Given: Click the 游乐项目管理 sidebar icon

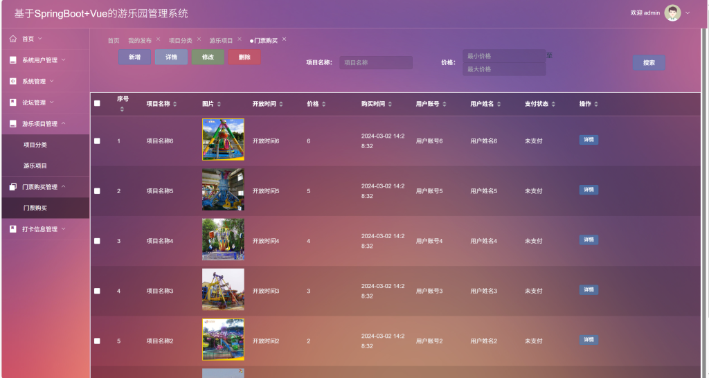Looking at the screenshot, I should 13,124.
